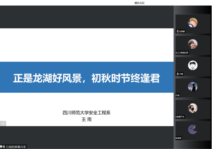212x149 pixels.
Task: Click the green microphone icon at bottom-left
Action: coord(4,147)
